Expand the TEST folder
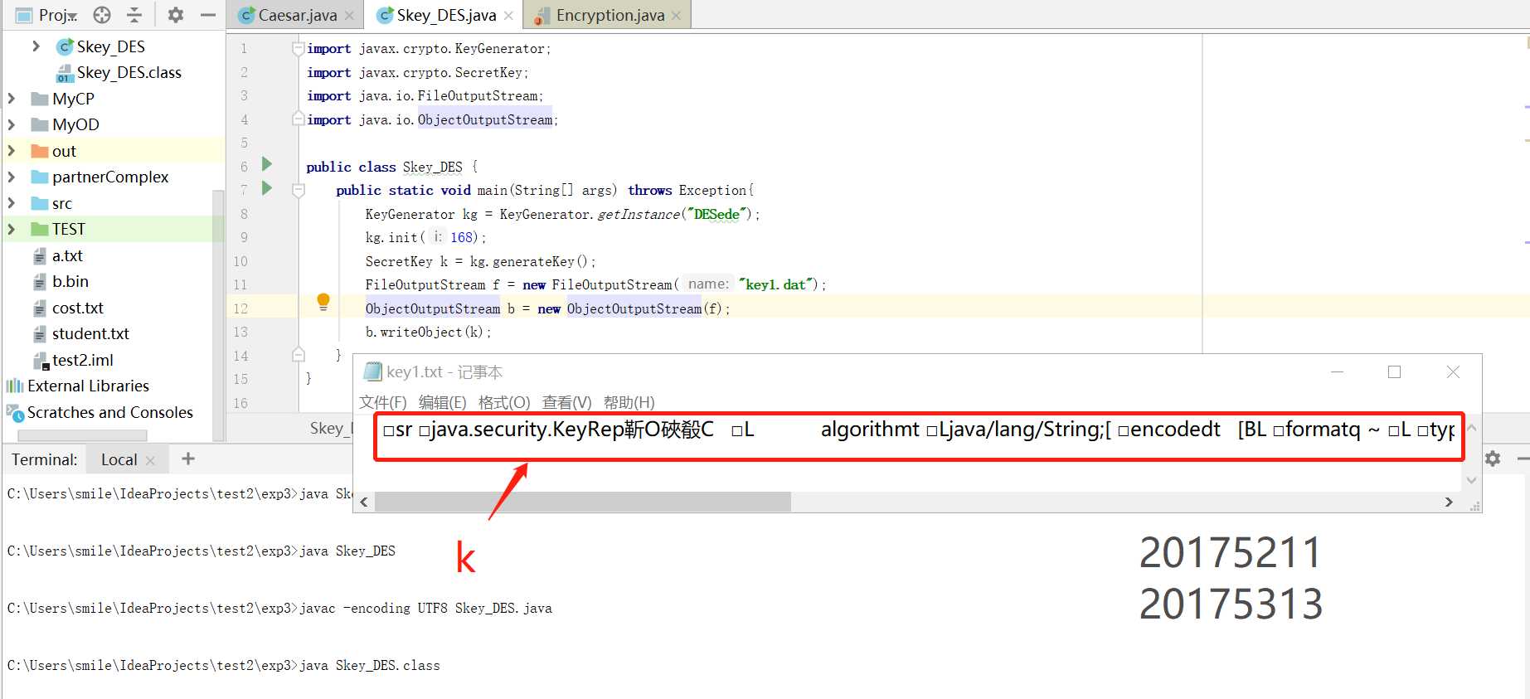This screenshot has height=699, width=1530. tap(11, 229)
